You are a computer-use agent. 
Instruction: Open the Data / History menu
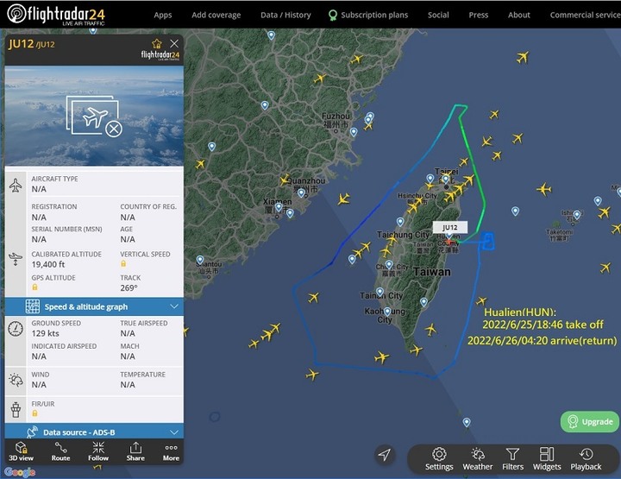[285, 15]
